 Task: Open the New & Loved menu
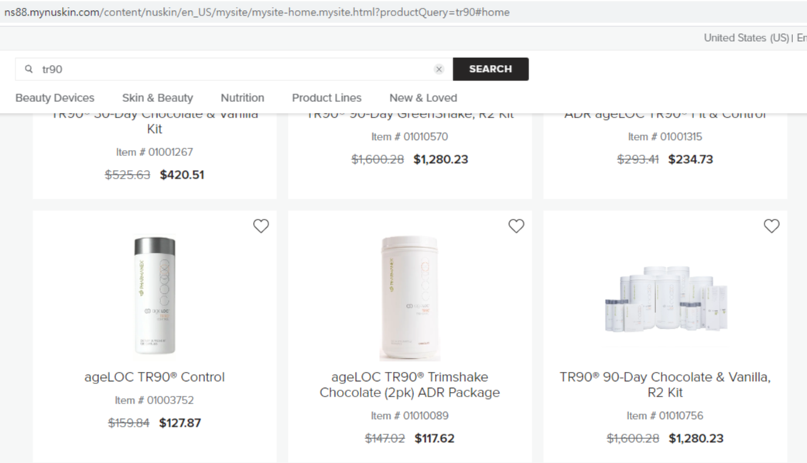423,97
